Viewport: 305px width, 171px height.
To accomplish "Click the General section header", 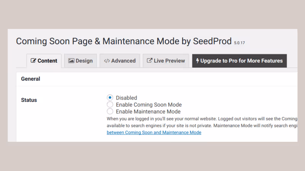I will tap(30, 79).
